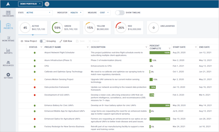This screenshot has width=219, height=132.
Task: Open Airport Network Flight Scheduler project
Action: (59, 53)
